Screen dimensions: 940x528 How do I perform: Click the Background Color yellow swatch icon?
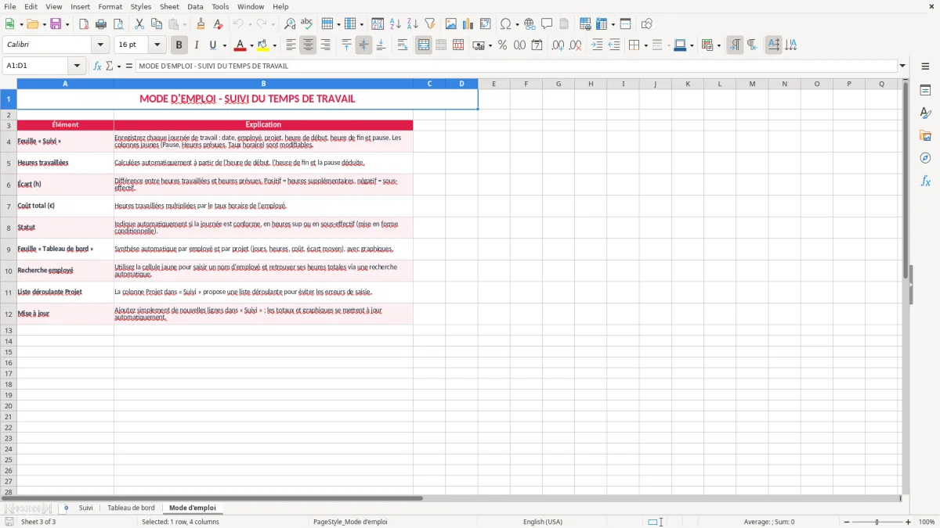[263, 45]
